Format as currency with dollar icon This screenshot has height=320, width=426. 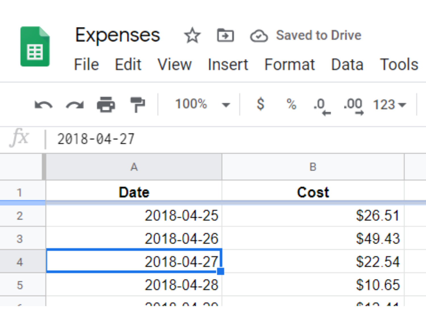(x=260, y=104)
